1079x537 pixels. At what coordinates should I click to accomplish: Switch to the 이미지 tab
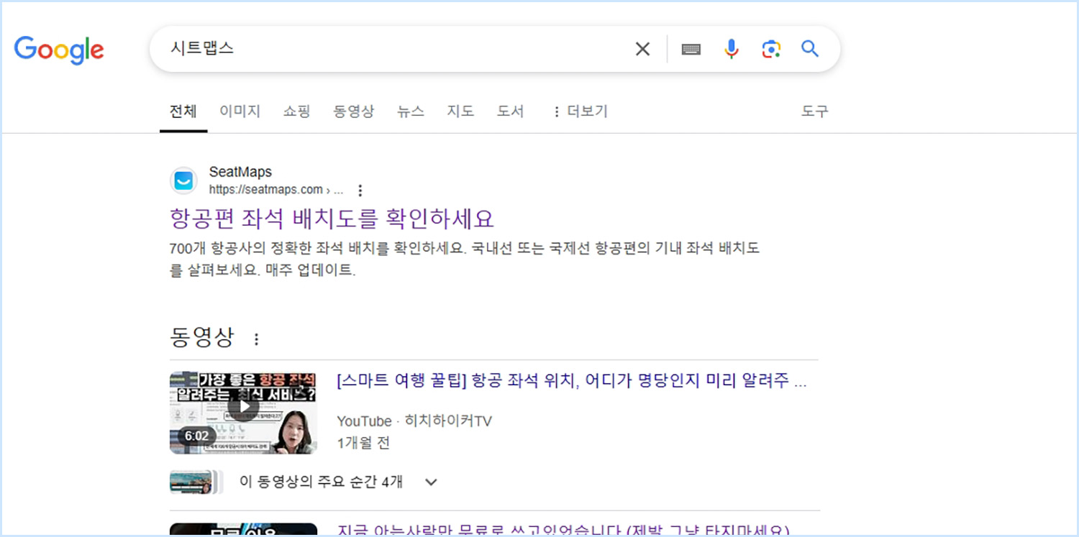[240, 111]
